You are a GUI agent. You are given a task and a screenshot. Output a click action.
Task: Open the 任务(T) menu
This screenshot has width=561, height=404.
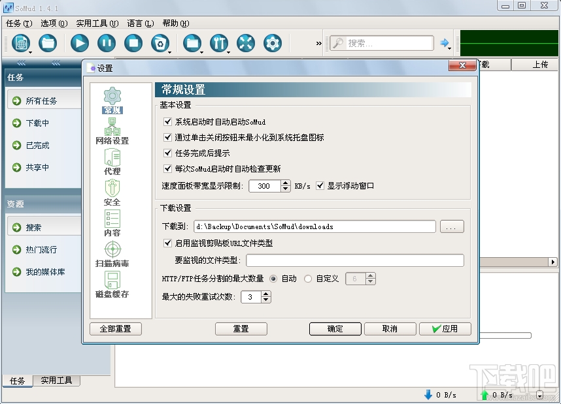point(19,23)
